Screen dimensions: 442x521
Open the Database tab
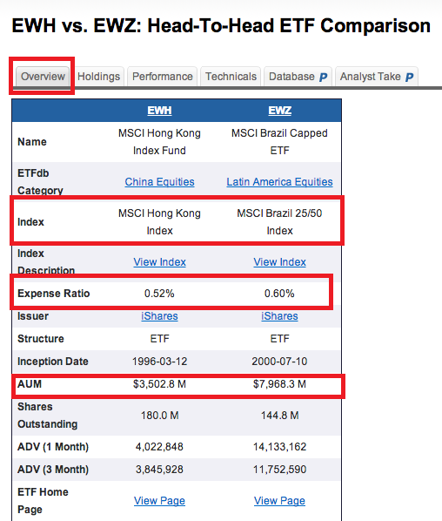[x=298, y=77]
